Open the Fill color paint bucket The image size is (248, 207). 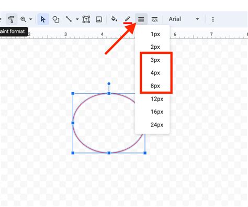point(114,19)
